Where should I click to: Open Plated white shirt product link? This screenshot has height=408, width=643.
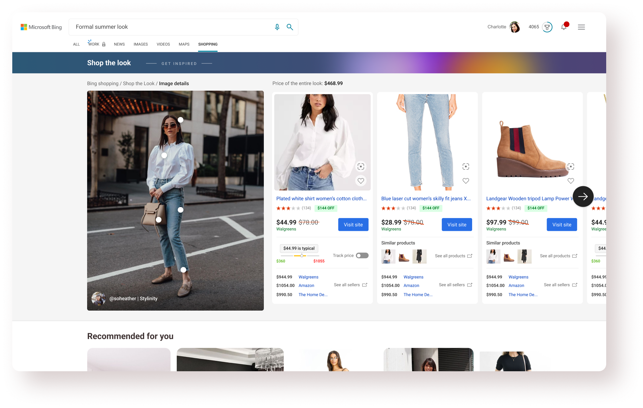pos(321,198)
